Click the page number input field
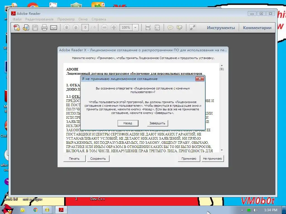 coord(85,28)
